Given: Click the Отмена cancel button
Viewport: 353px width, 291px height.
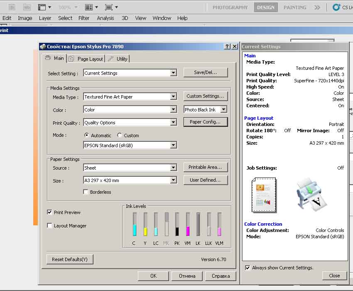Looking at the screenshot, I should (187, 276).
